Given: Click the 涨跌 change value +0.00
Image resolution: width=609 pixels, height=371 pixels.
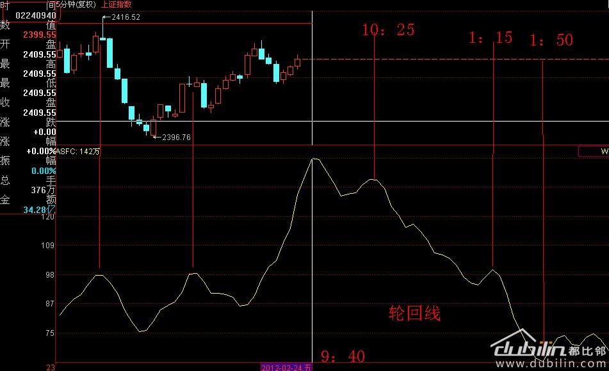Looking at the screenshot, I should pos(45,132).
